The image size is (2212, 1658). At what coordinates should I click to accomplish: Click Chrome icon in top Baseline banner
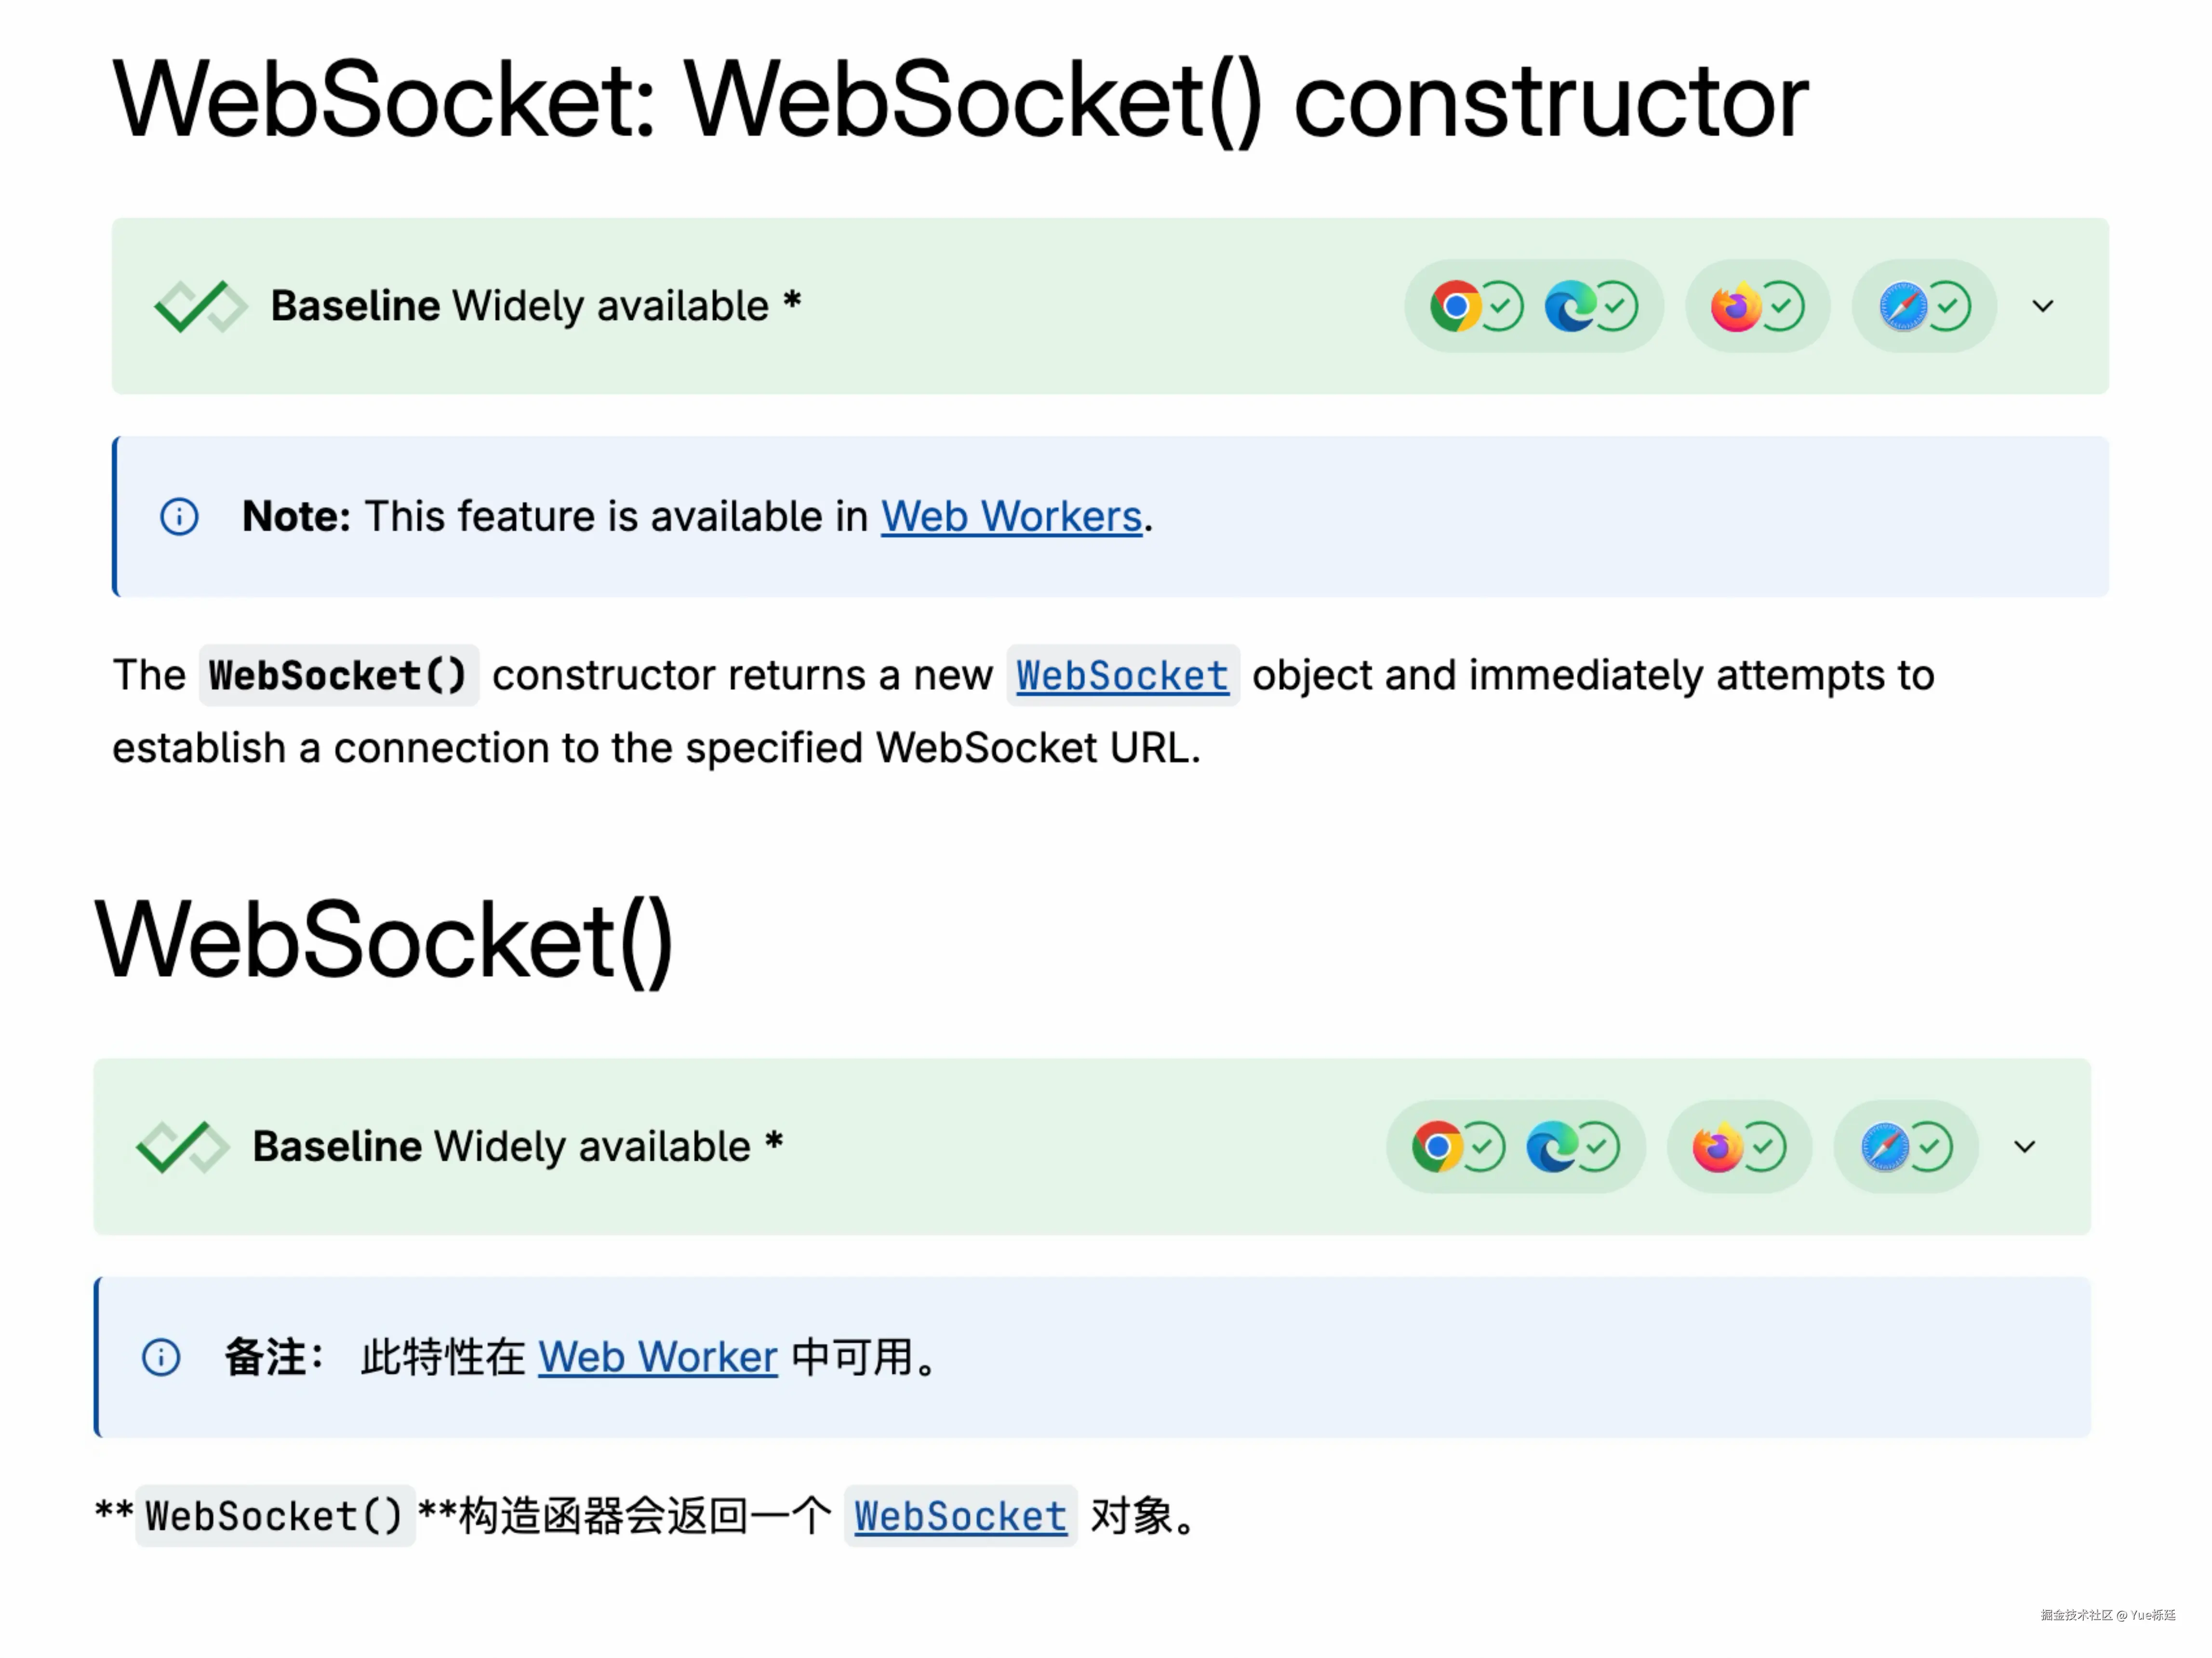point(1455,306)
